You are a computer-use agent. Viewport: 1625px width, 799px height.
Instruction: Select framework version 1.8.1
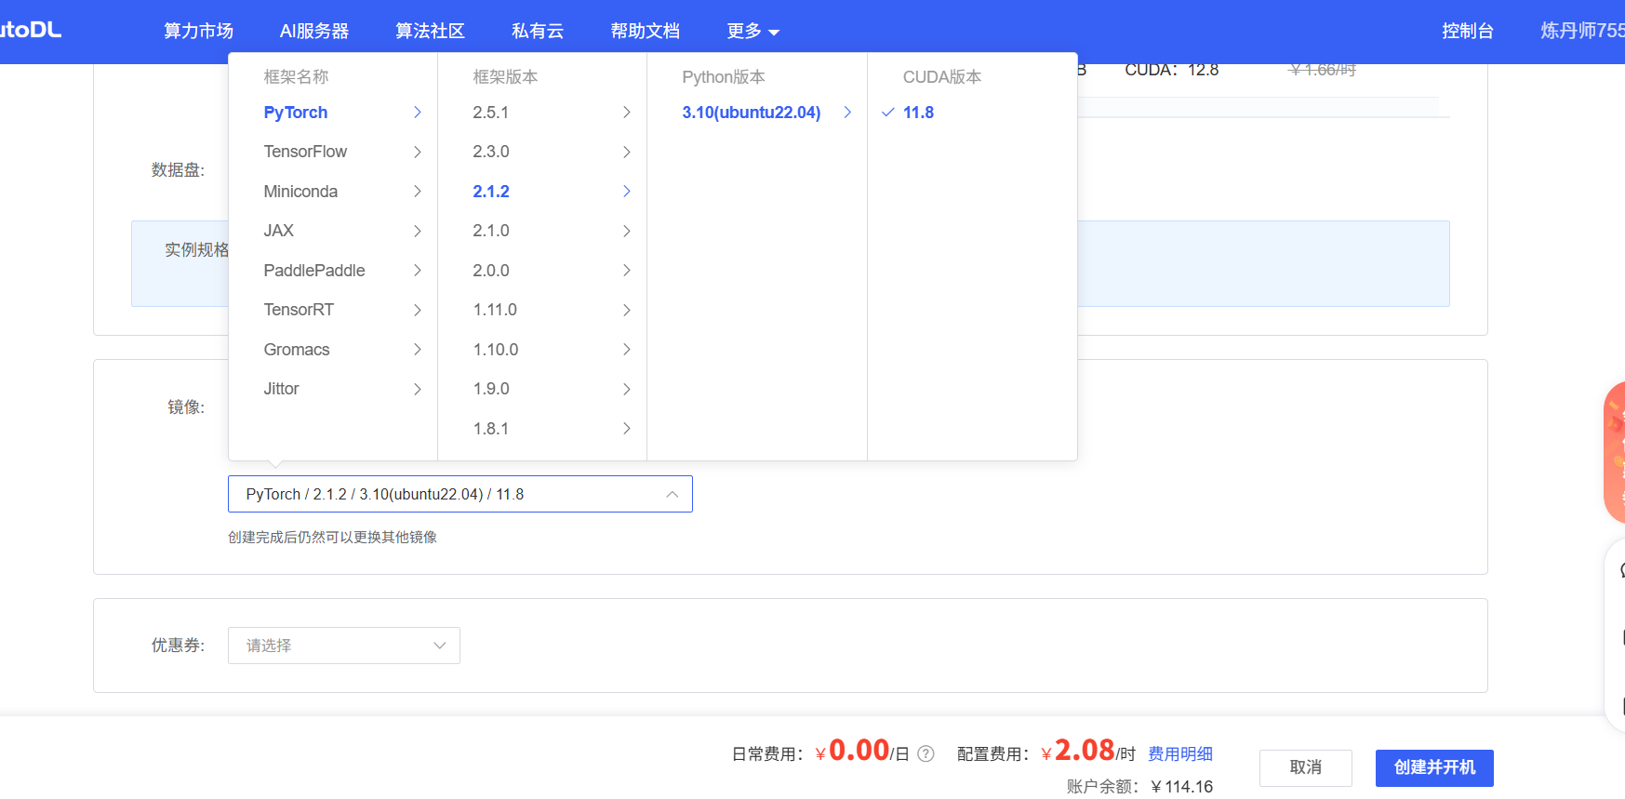pyautogui.click(x=490, y=429)
